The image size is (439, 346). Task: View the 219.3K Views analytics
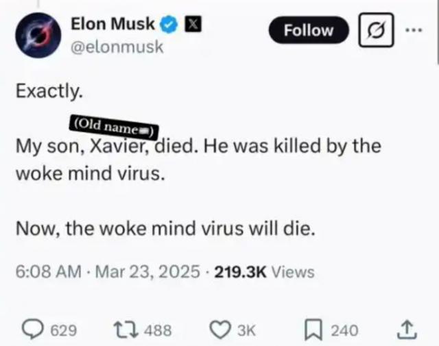(264, 272)
